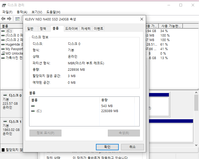Click the 사용 가... column header
This screenshot has width=199, height=159.
(x=152, y=26)
